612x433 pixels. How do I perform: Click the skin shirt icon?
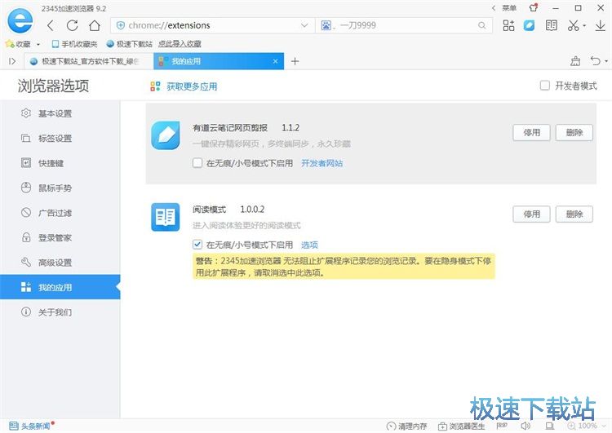click(534, 7)
